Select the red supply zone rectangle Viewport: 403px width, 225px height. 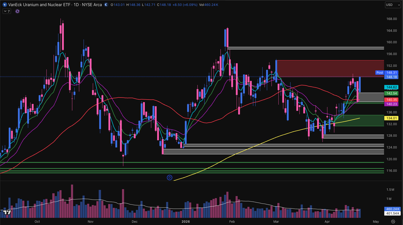330,68
